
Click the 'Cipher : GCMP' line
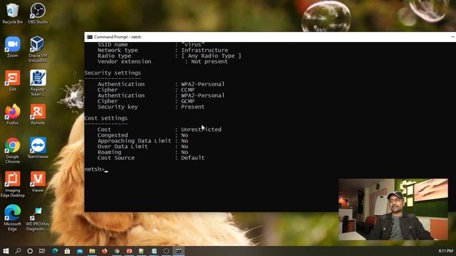[146, 101]
